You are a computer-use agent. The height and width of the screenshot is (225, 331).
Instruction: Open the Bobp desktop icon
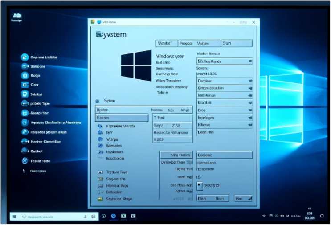pos(25,75)
